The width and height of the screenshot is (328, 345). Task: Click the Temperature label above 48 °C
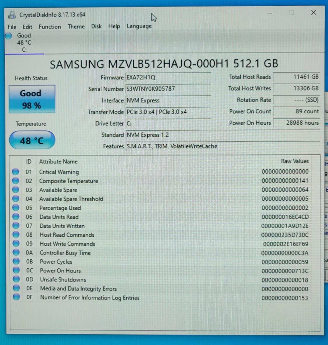click(31, 124)
